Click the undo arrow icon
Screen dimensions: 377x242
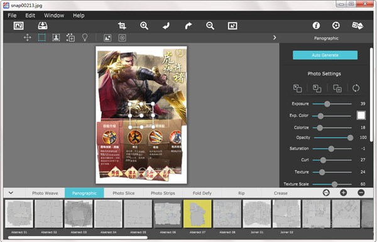click(x=166, y=26)
